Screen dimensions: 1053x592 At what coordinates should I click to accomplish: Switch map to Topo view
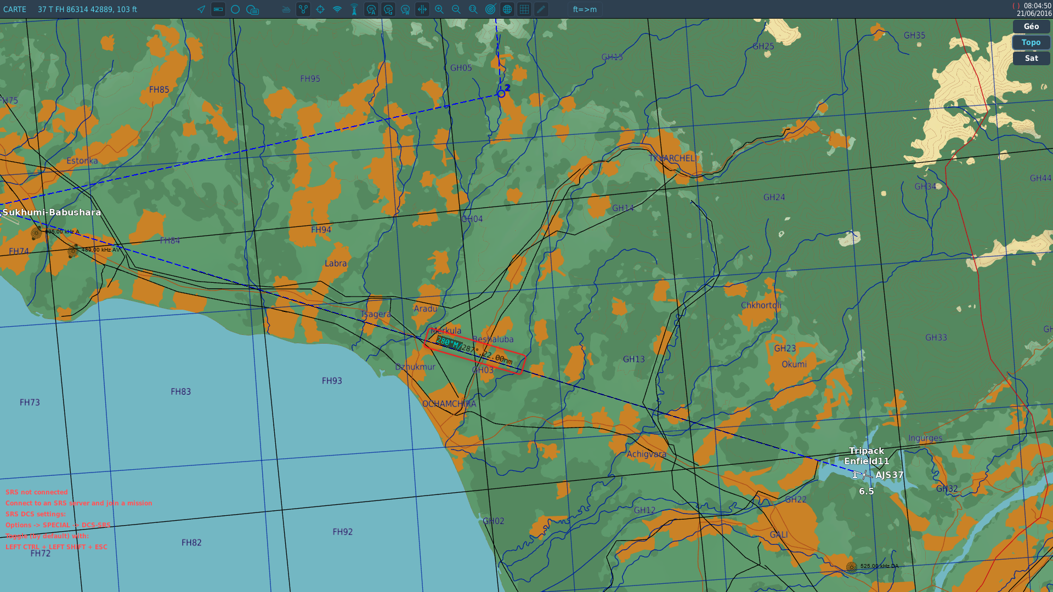pyautogui.click(x=1031, y=42)
